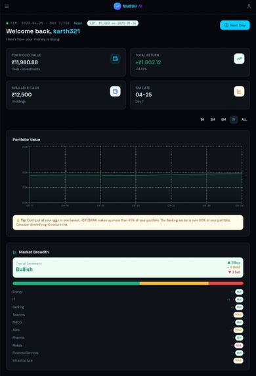Click the BUY badge for Energy
The image size is (256, 376).
(x=239, y=292)
